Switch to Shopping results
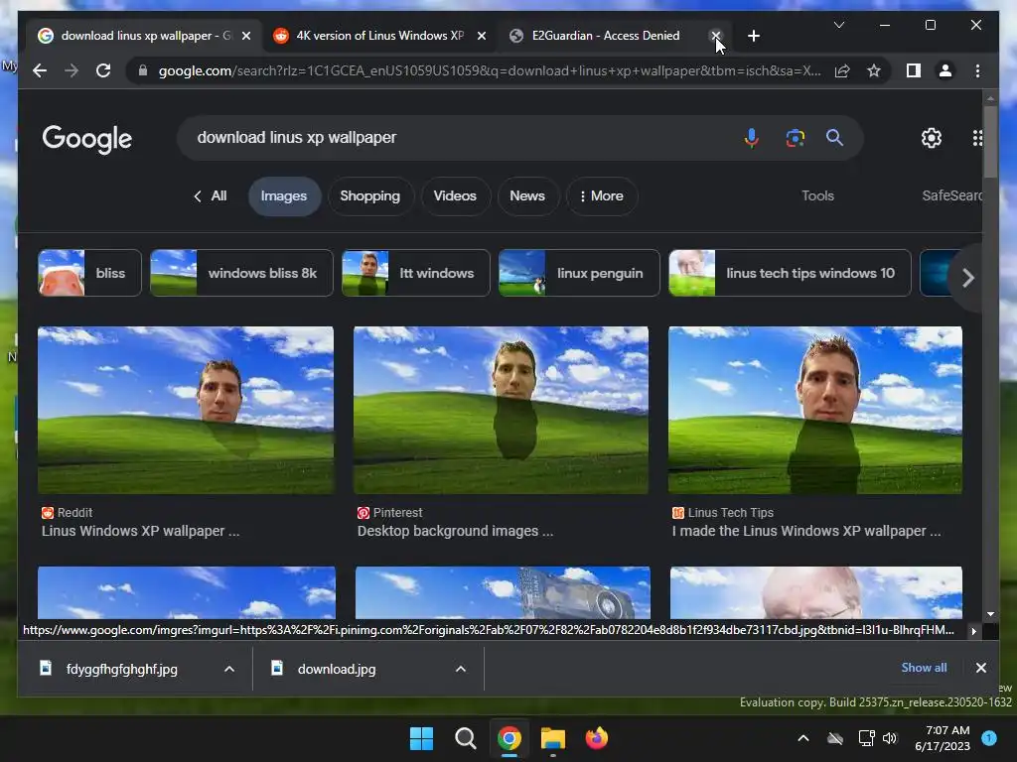1017x762 pixels. pos(369,195)
